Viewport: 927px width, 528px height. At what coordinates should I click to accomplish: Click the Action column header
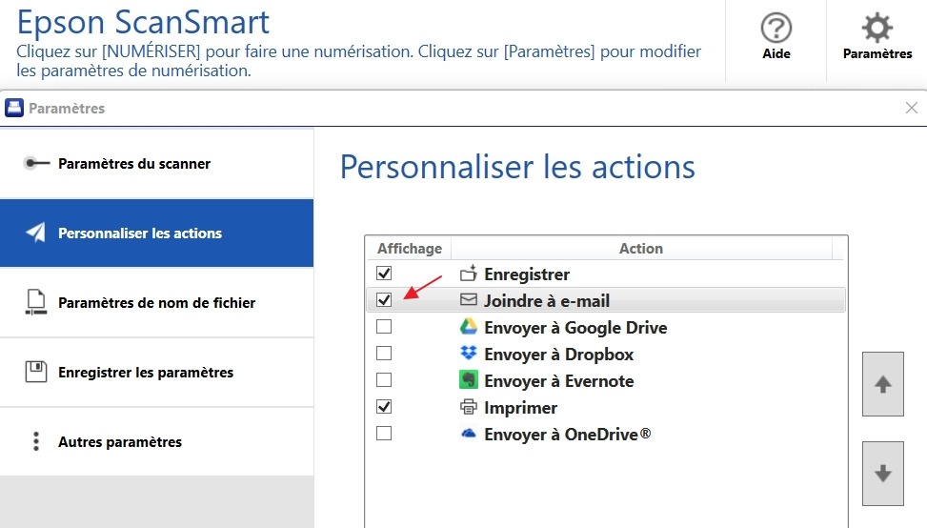click(x=641, y=249)
